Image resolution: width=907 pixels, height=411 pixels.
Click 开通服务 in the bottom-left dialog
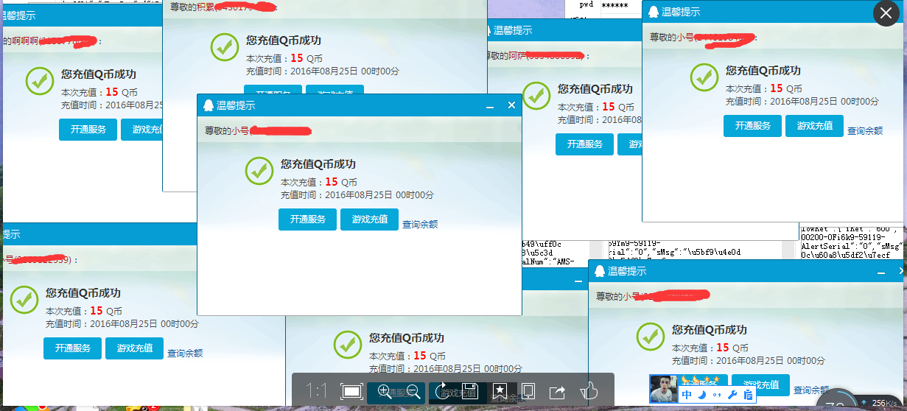[72, 348]
